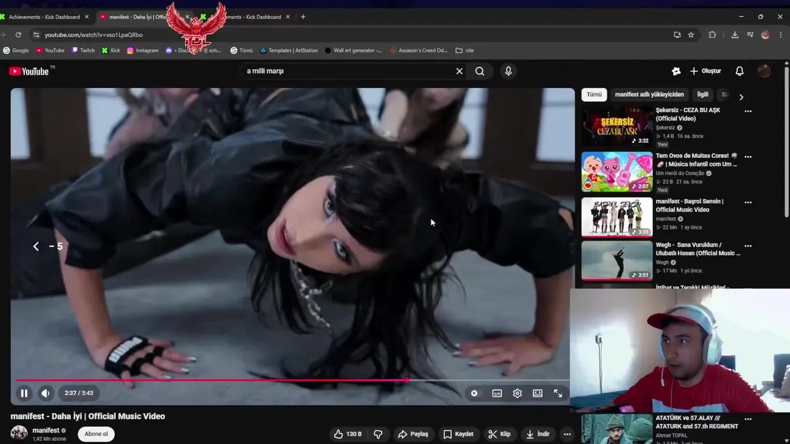Viewport: 790px width, 444px height.
Task: Click the Oluştur create button
Action: pyautogui.click(x=705, y=71)
